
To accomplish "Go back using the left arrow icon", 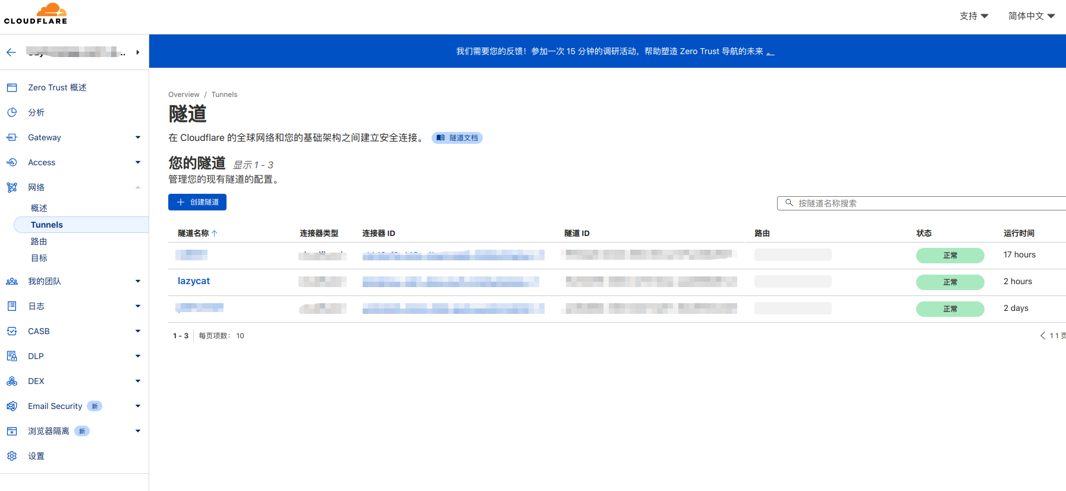I will click(11, 52).
